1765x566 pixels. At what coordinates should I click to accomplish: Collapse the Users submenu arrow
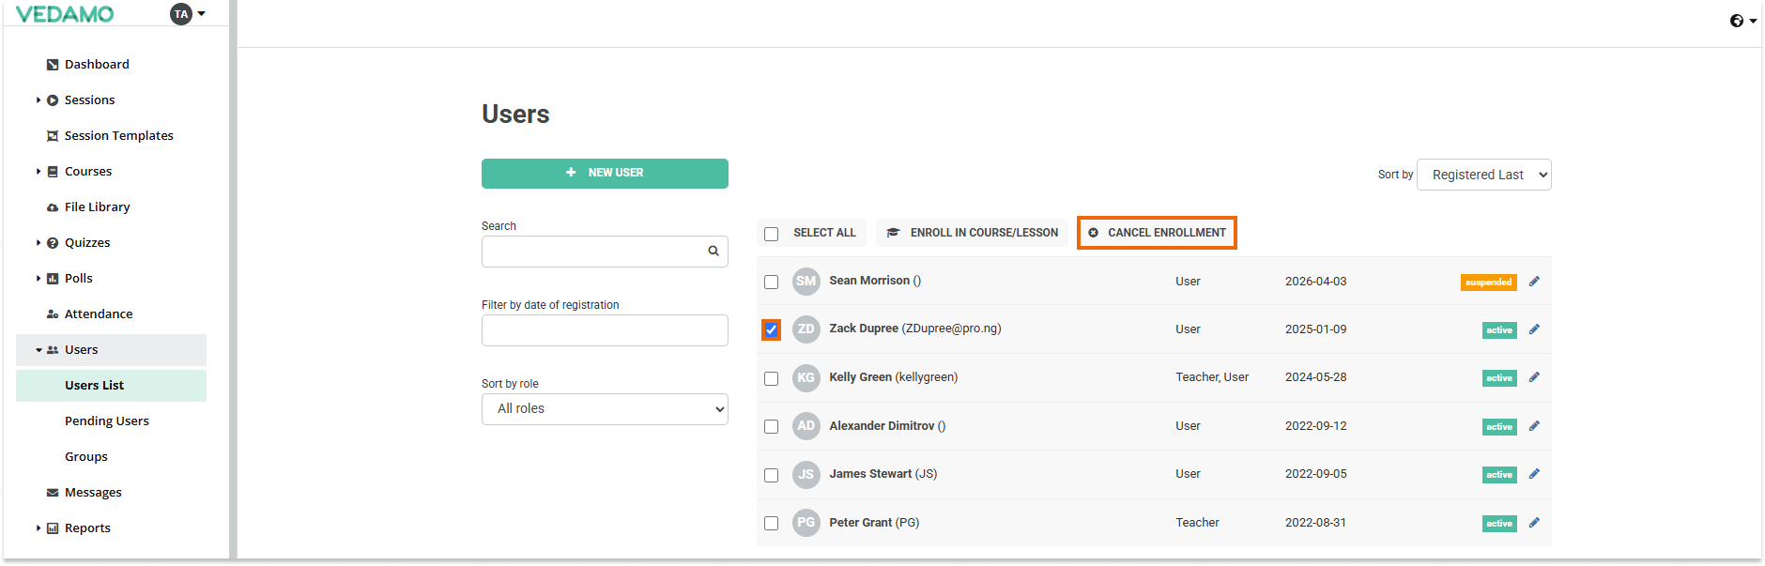[x=38, y=350]
